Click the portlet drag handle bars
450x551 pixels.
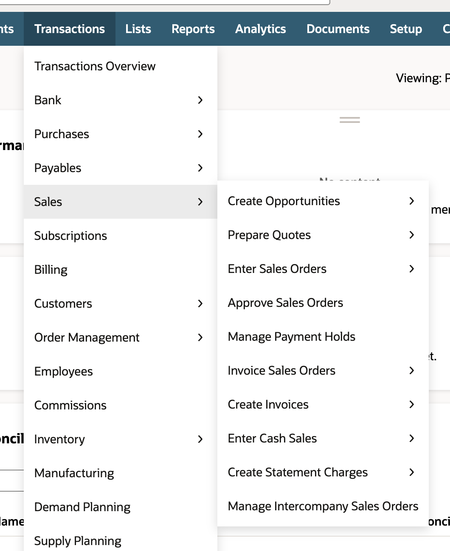350,120
